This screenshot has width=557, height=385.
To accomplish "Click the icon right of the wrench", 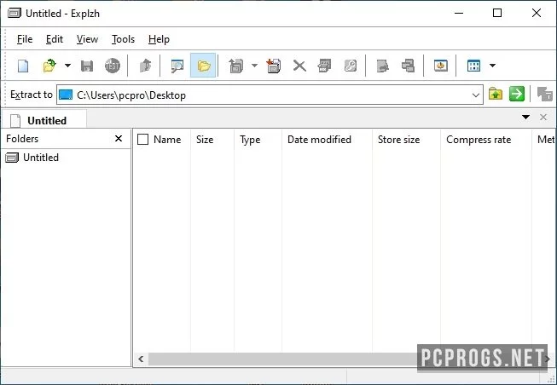I will 382,66.
